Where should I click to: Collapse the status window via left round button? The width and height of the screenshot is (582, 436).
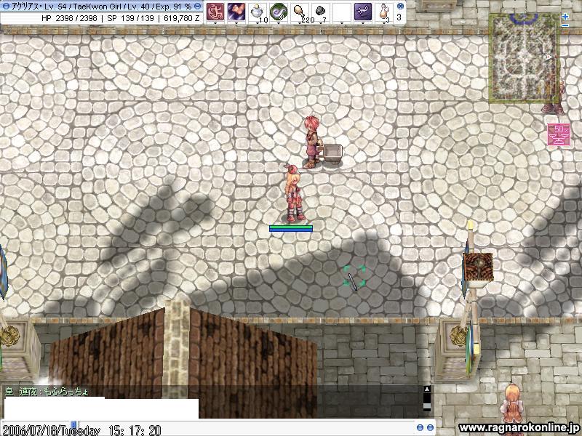(x=6, y=7)
